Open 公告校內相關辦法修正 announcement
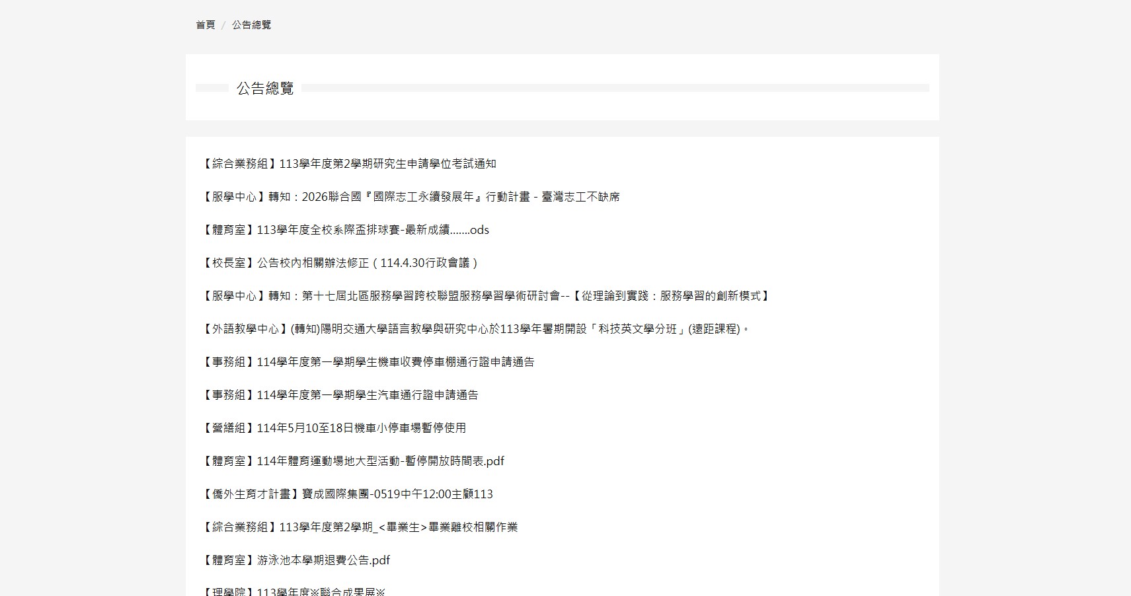1131x596 pixels. pos(340,263)
